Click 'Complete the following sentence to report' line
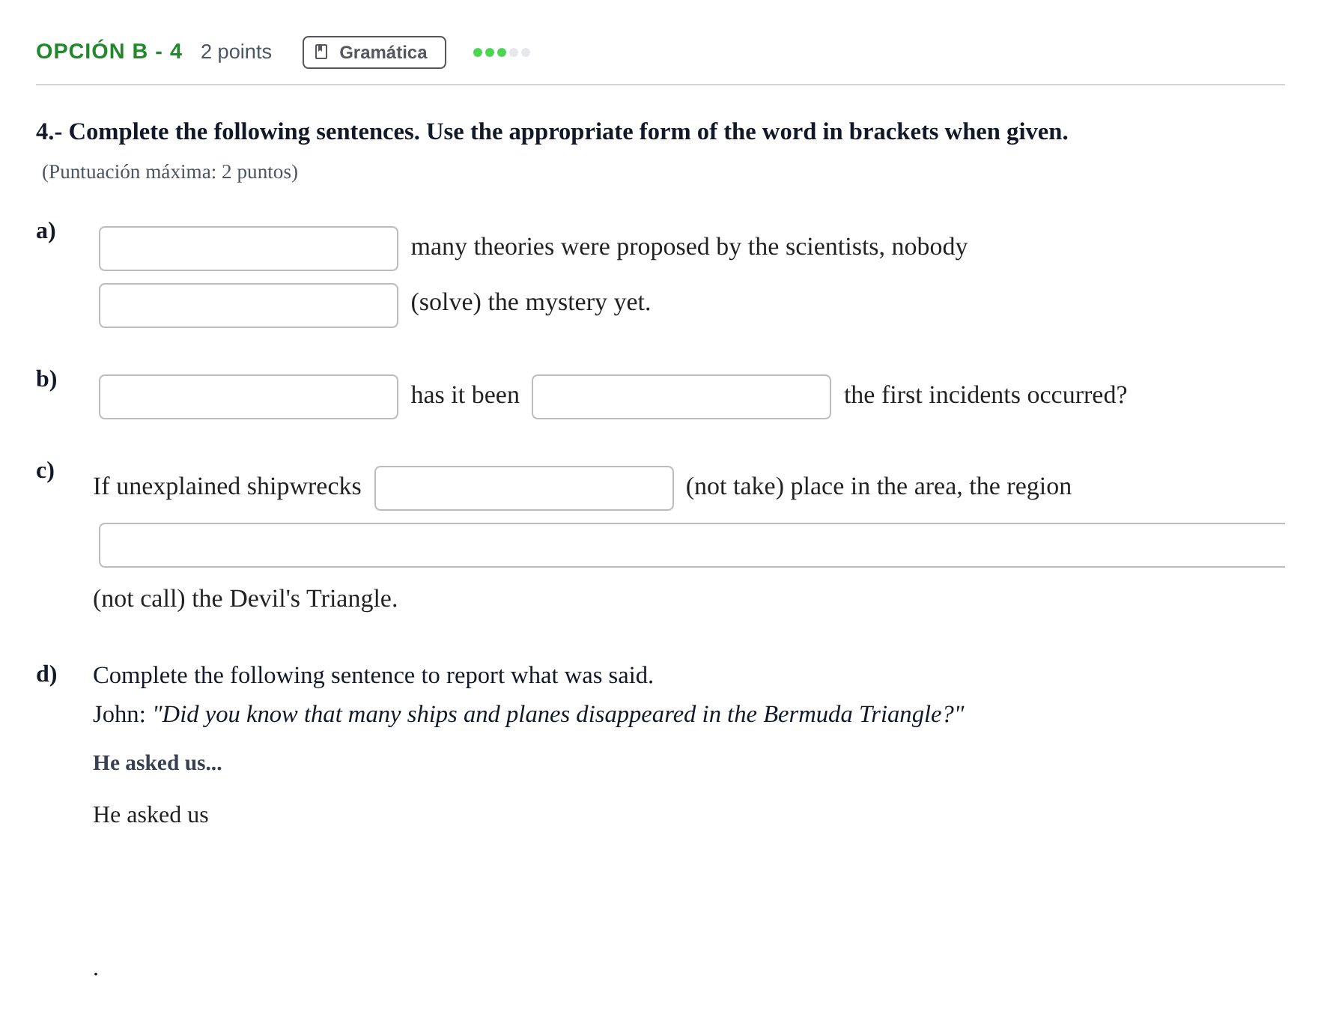The height and width of the screenshot is (1023, 1321). pos(373,676)
